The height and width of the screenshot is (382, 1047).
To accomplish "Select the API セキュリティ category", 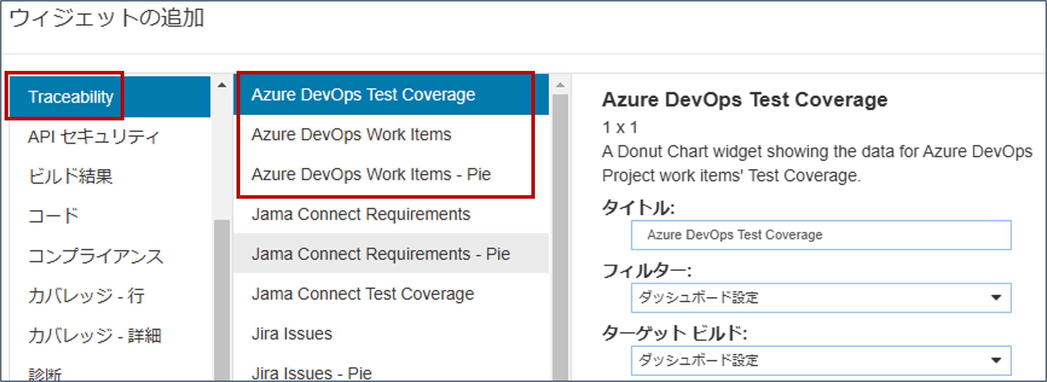I will pyautogui.click(x=93, y=137).
